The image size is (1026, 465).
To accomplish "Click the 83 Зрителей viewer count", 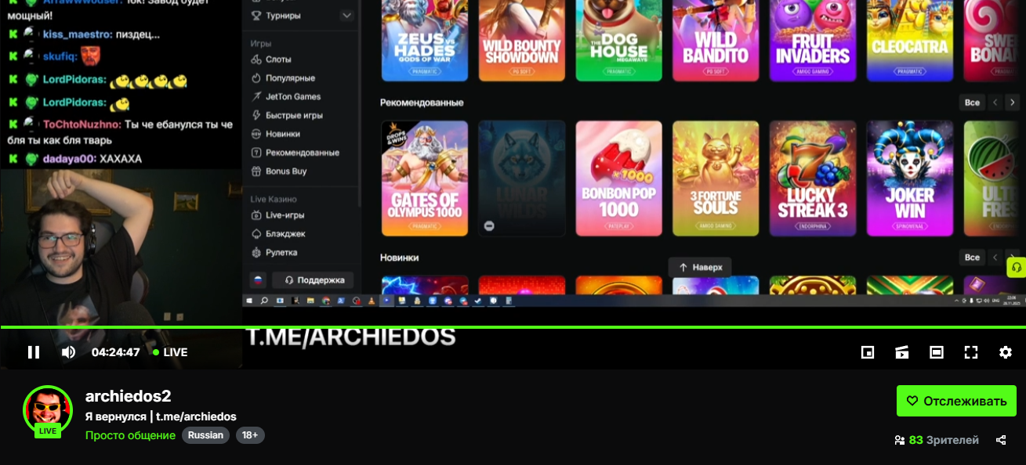I will click(x=937, y=440).
